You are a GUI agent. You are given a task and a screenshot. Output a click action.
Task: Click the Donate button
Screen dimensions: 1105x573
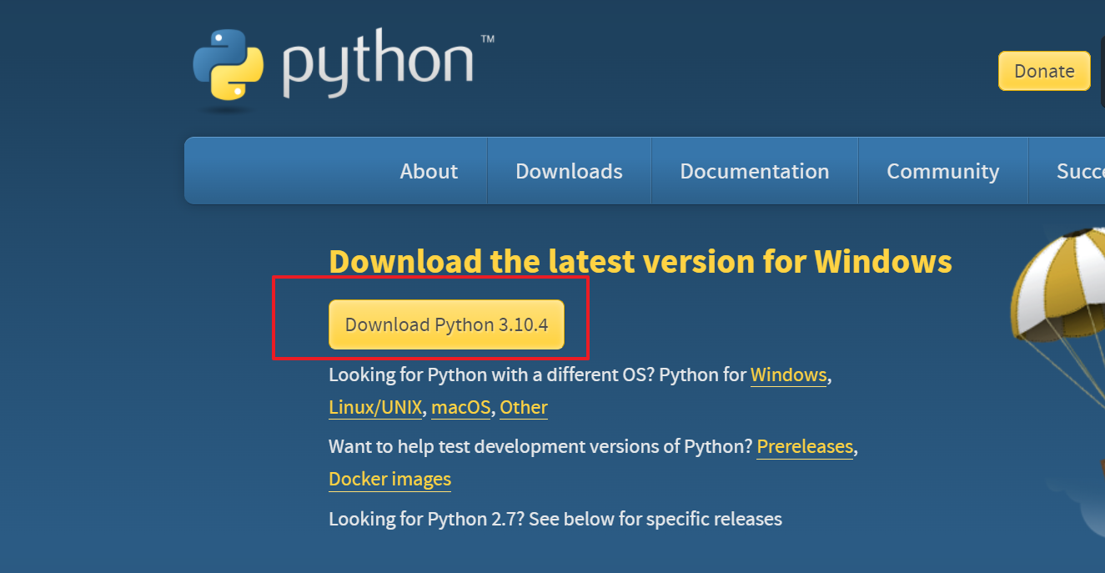click(1044, 71)
